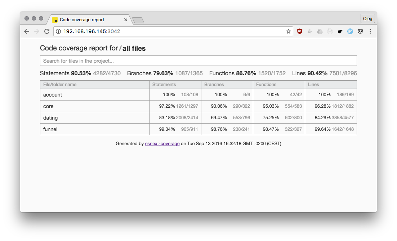397x241 pixels.
Task: Open a new tab button
Action: (x=138, y=20)
